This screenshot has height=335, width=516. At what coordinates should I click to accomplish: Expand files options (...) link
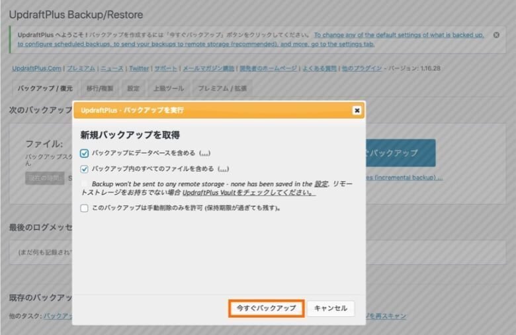coord(223,169)
